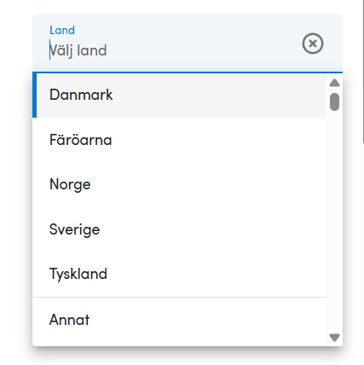Choose Tyskland in the country options
The height and width of the screenshot is (365, 364).
click(179, 274)
